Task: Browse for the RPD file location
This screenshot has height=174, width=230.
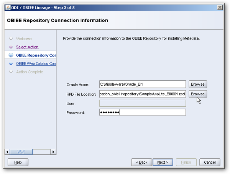Action: tap(197, 94)
